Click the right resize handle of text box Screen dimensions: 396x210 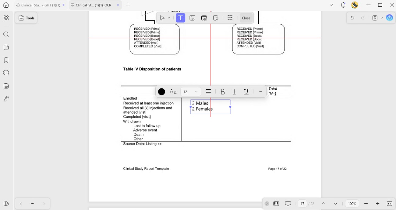click(x=230, y=107)
